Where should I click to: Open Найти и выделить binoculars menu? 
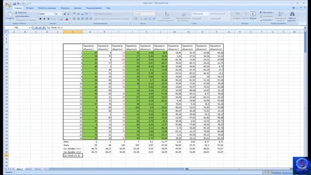pos(292,17)
